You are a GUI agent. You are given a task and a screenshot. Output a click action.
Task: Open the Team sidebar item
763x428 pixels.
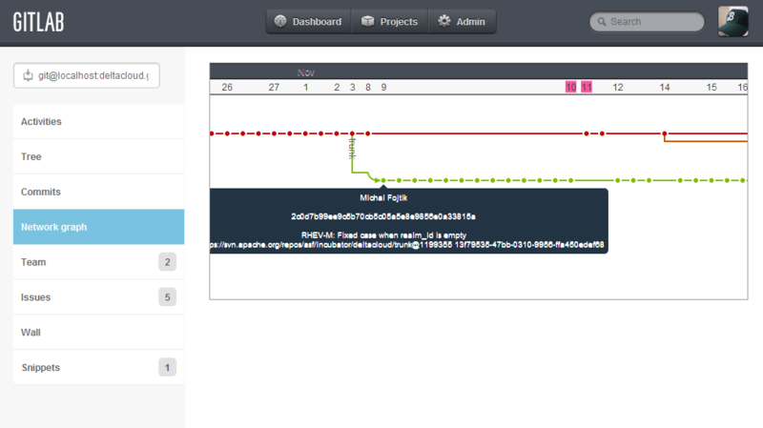(x=99, y=262)
